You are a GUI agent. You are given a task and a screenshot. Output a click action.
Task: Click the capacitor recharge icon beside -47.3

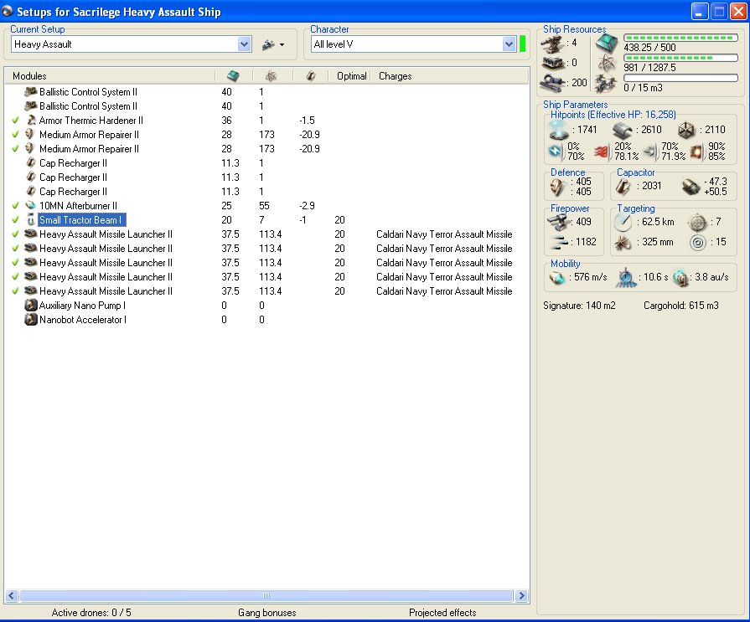[691, 187]
